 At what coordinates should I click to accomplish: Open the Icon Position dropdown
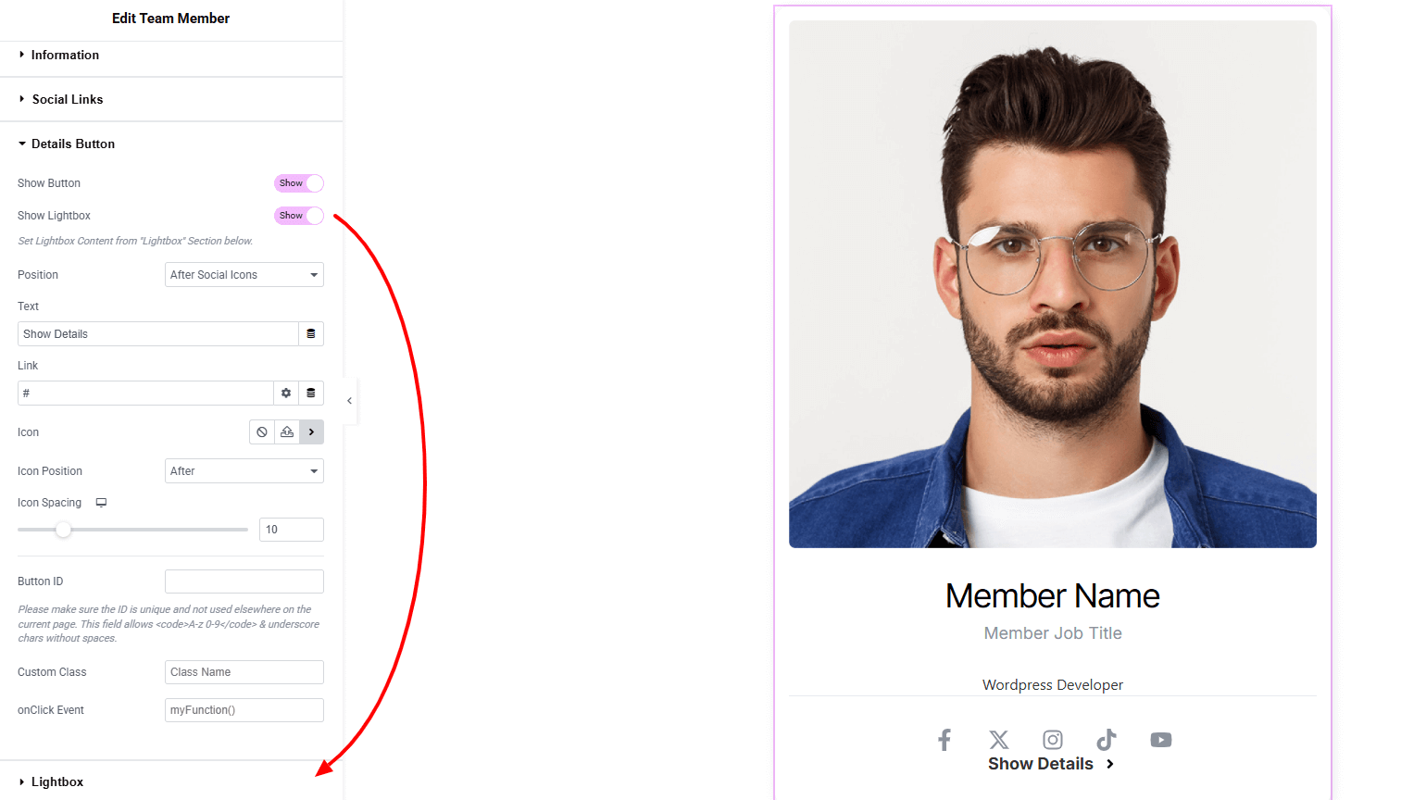[x=244, y=471]
